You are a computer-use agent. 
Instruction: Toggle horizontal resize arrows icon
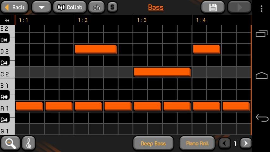pyautogui.click(x=7, y=20)
